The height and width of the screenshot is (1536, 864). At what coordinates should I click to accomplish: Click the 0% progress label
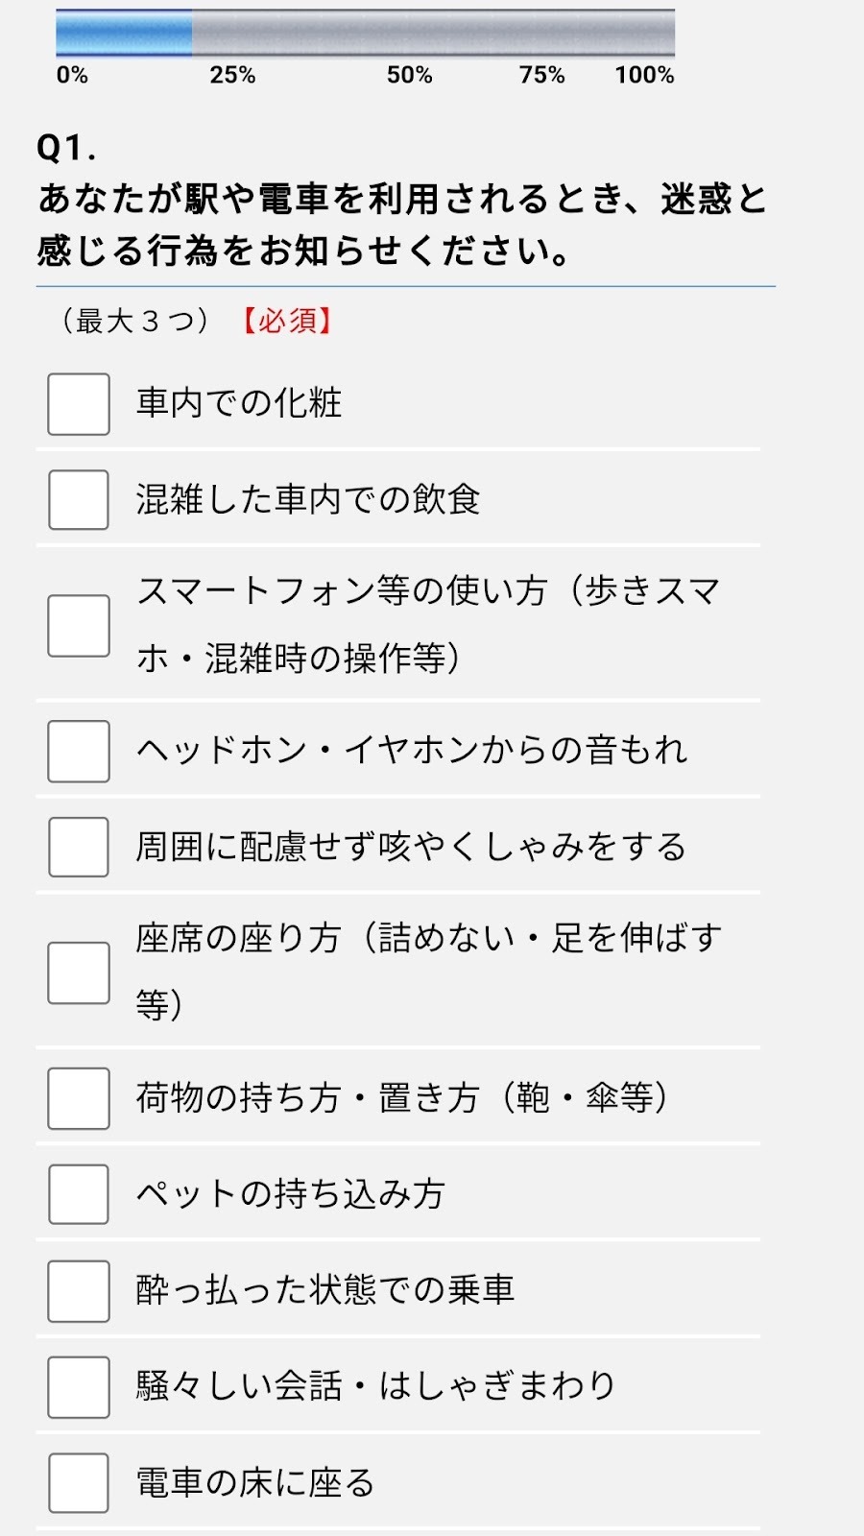72,76
